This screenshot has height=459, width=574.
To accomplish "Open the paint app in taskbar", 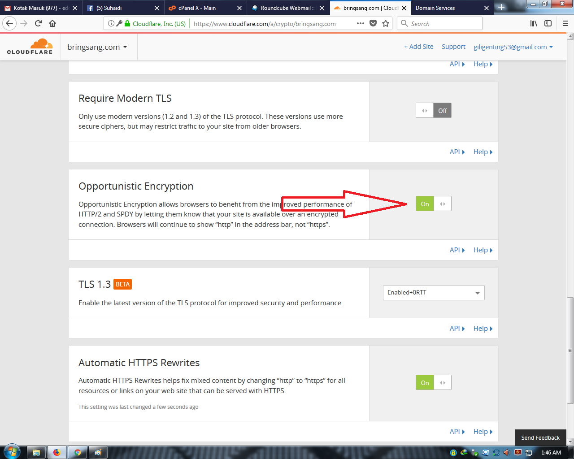I will [x=98, y=452].
